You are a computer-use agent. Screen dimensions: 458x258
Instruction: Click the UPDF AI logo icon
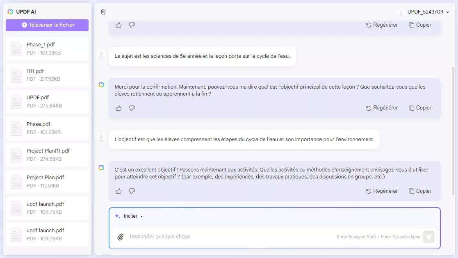tap(9, 12)
